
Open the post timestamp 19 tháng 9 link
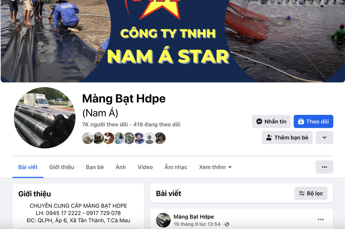(197, 224)
